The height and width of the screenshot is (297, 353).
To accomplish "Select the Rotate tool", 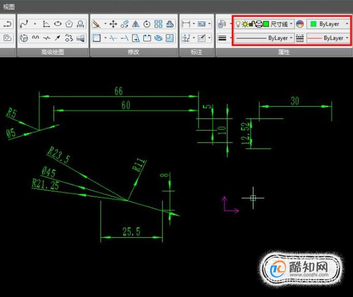I will coord(147,24).
